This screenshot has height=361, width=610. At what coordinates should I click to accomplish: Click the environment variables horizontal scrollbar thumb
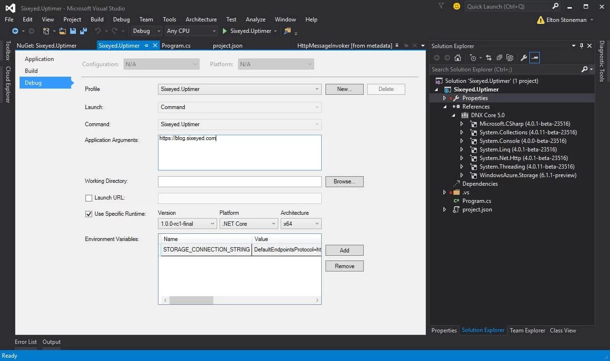[191, 300]
